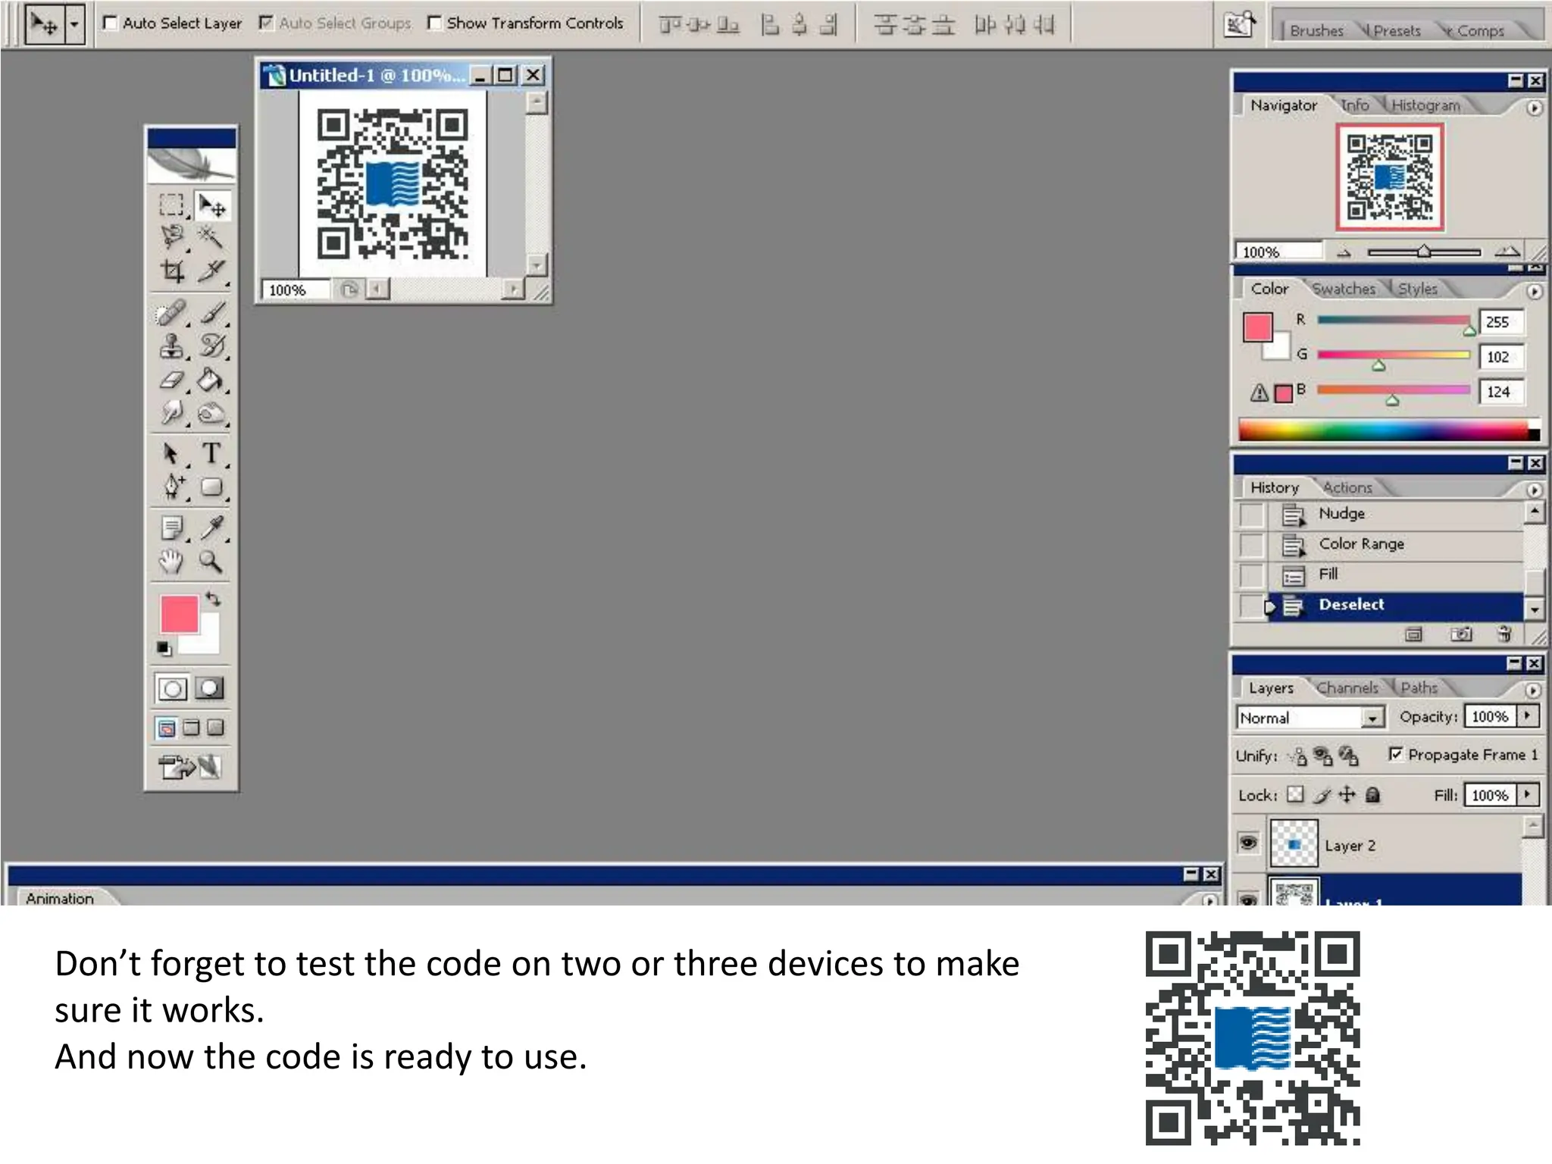Select the Path Selection tool
Viewport: 1552px width, 1164px height.
[172, 453]
